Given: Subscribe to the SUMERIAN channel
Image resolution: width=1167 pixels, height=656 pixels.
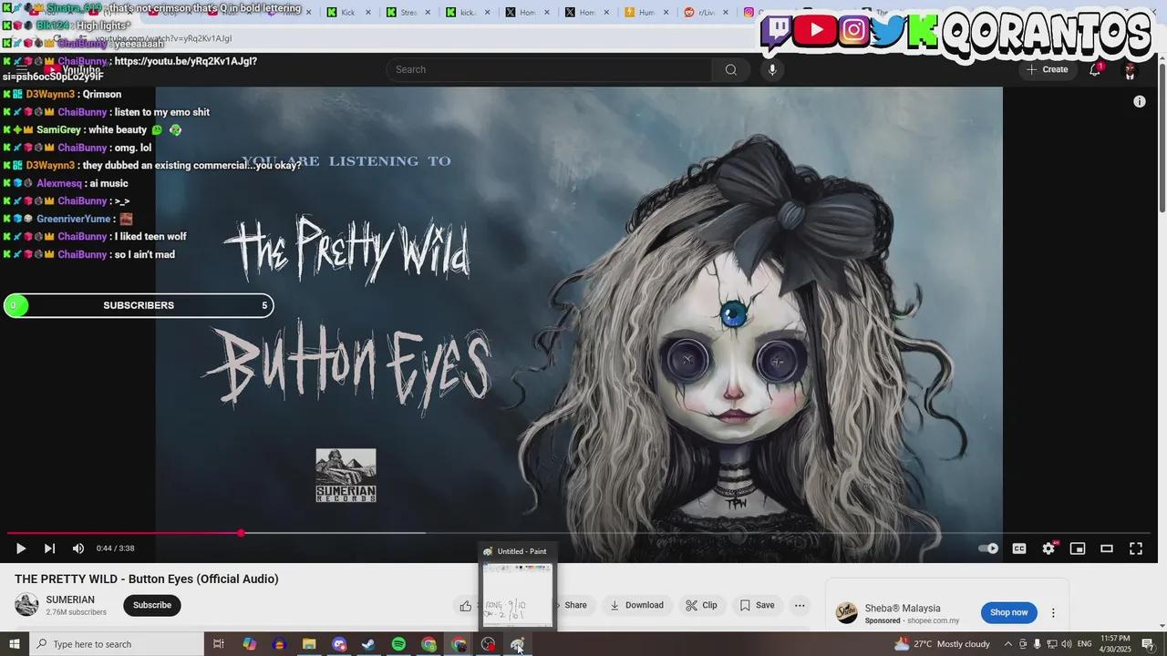Looking at the screenshot, I should click(x=152, y=605).
